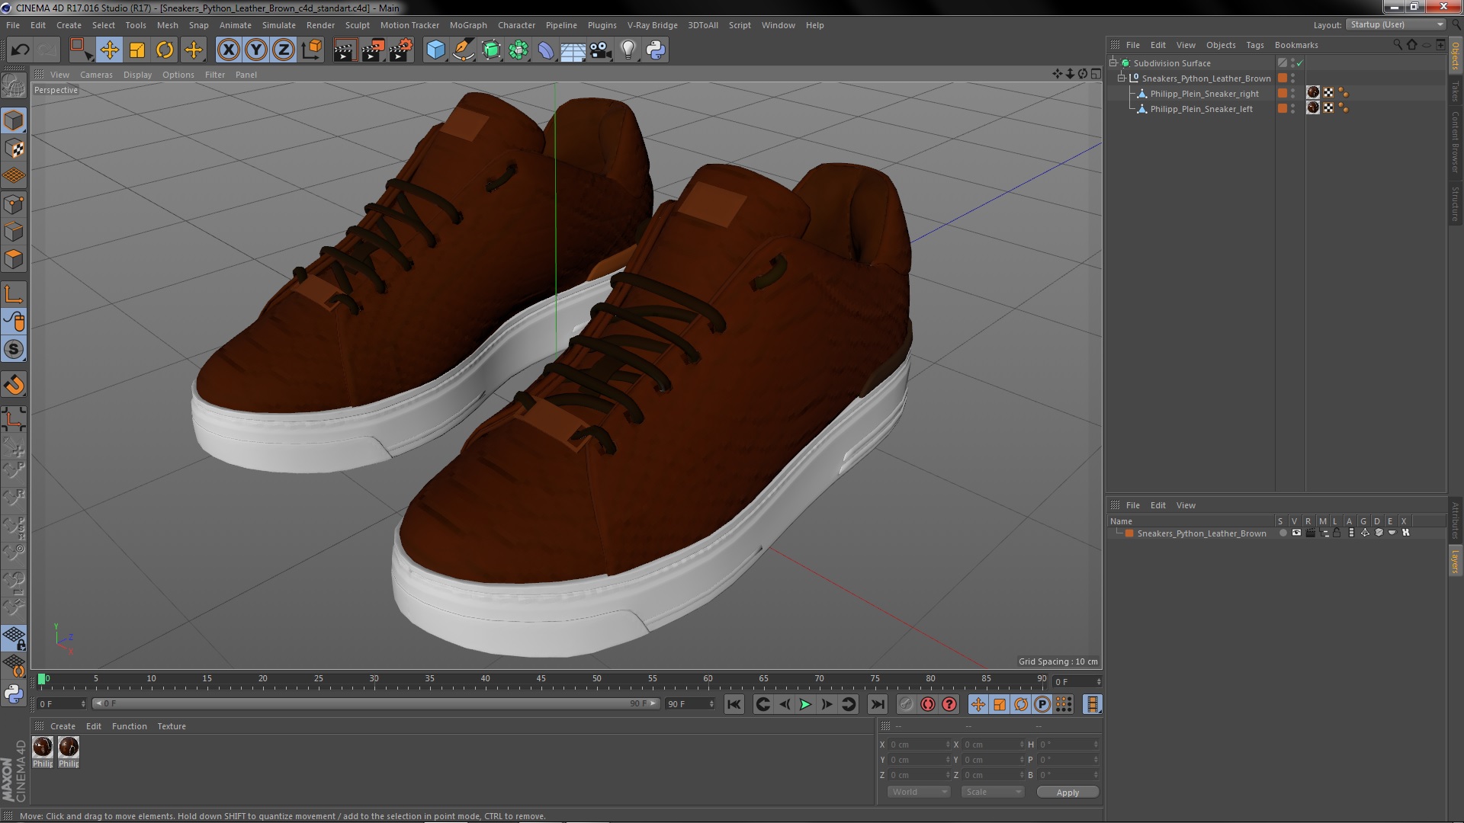Play the animation forwards
The image size is (1464, 823).
click(x=805, y=705)
